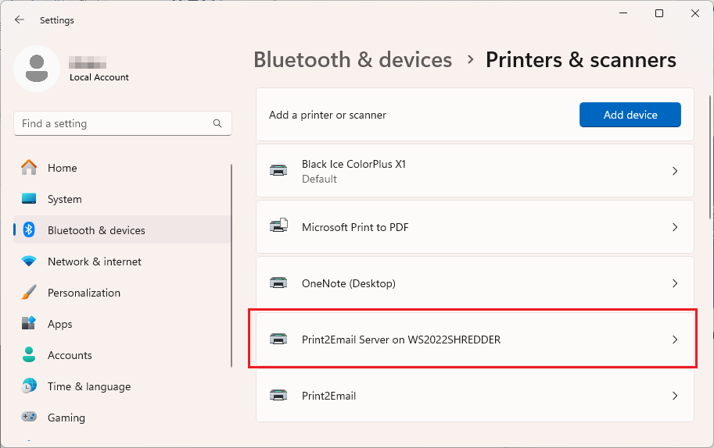Click the Personalization paintbrush icon
The height and width of the screenshot is (448, 714).
(29, 293)
